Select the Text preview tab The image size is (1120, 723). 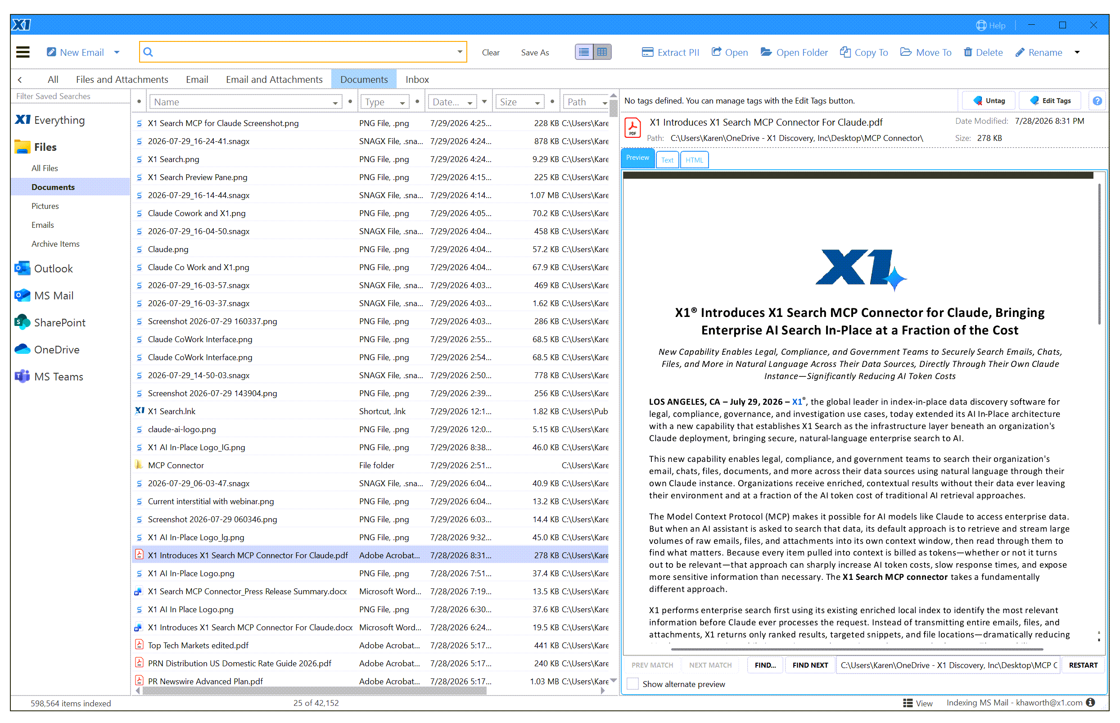coord(667,160)
